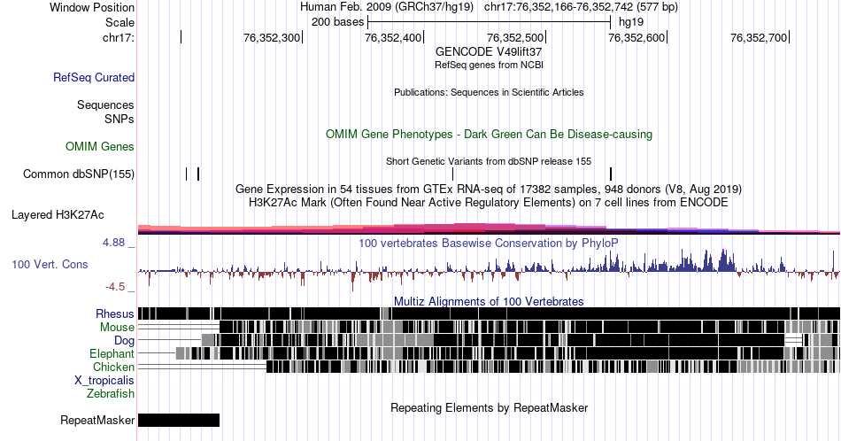Click the chr17:76,352,166-76,352,742 position text
841x441 pixels.
581,7
